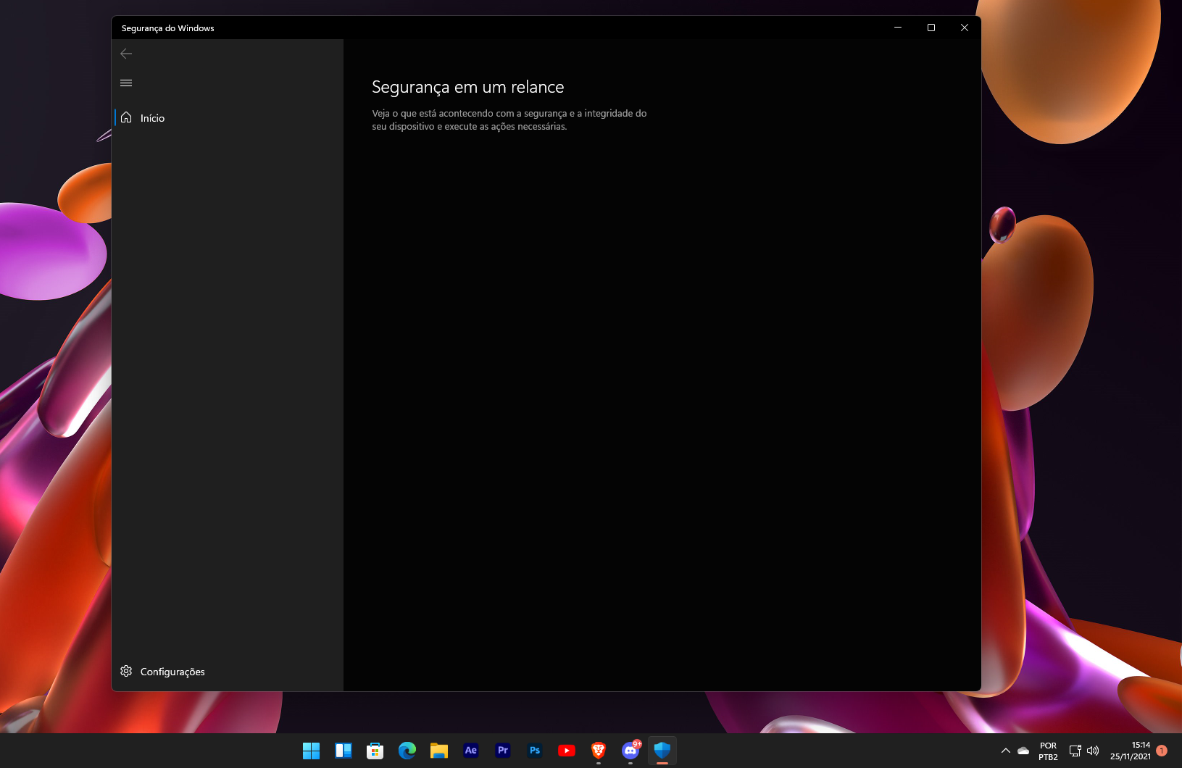Open the hamburger navigation menu
Screen dimensions: 1182x768
[126, 83]
